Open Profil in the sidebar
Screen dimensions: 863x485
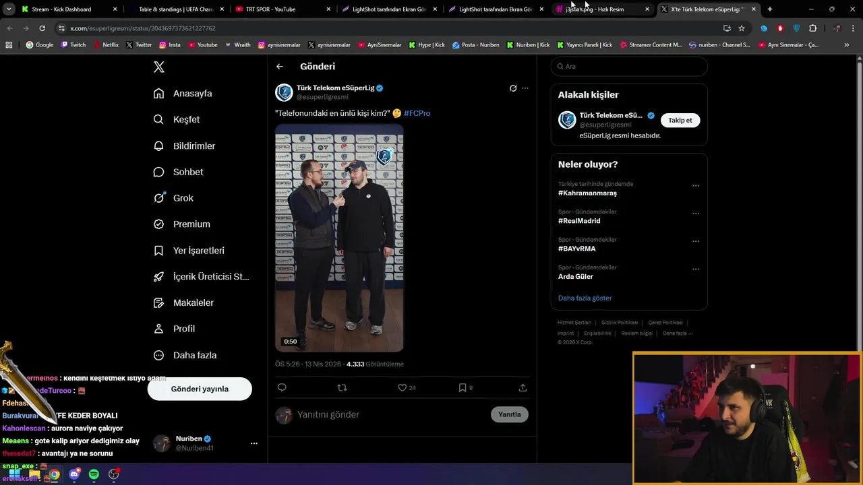174,329
